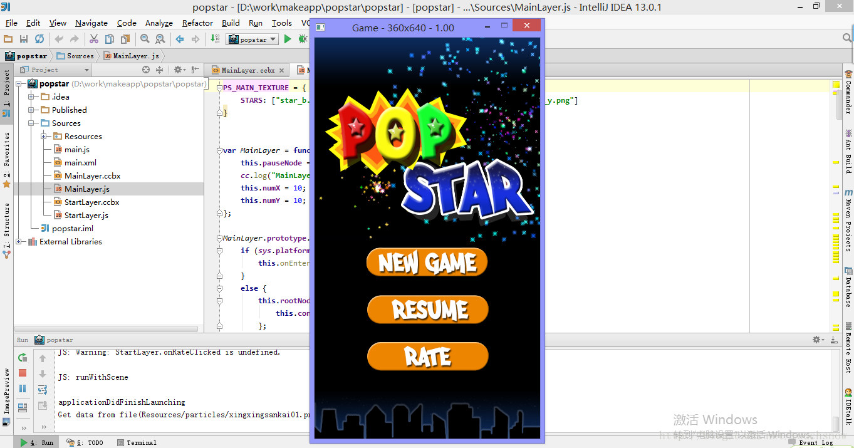Click the Find magnifier icon
The image size is (854, 448).
click(145, 39)
